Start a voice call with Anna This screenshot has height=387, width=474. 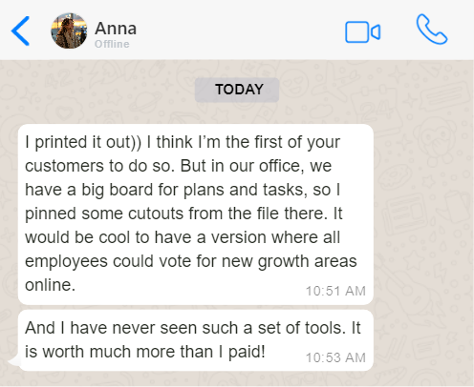tap(432, 30)
